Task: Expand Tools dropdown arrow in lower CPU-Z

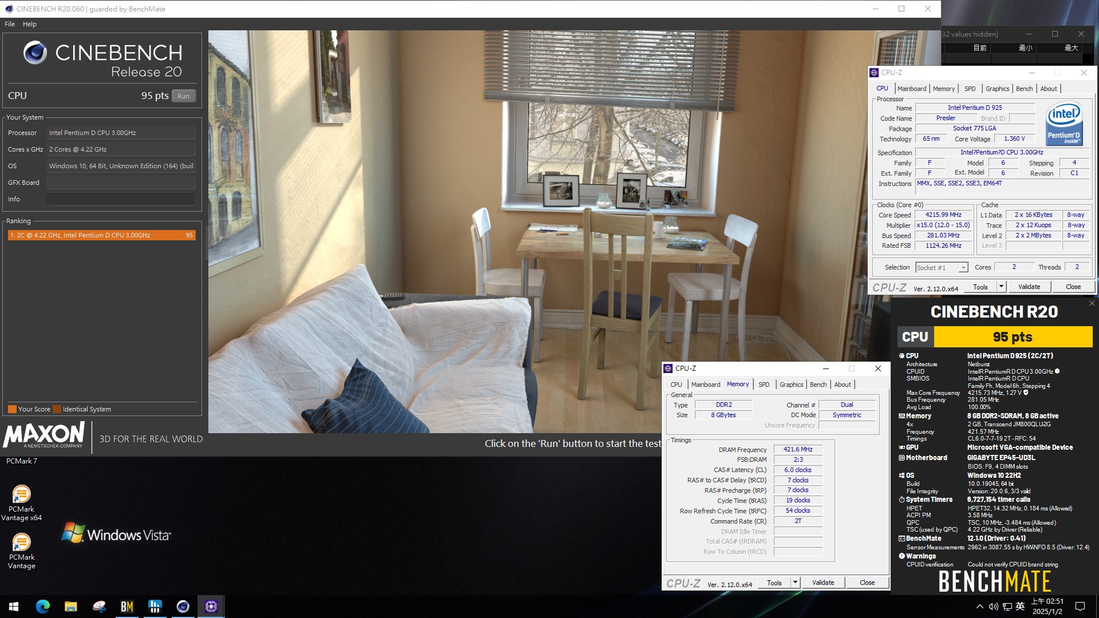Action: (795, 583)
